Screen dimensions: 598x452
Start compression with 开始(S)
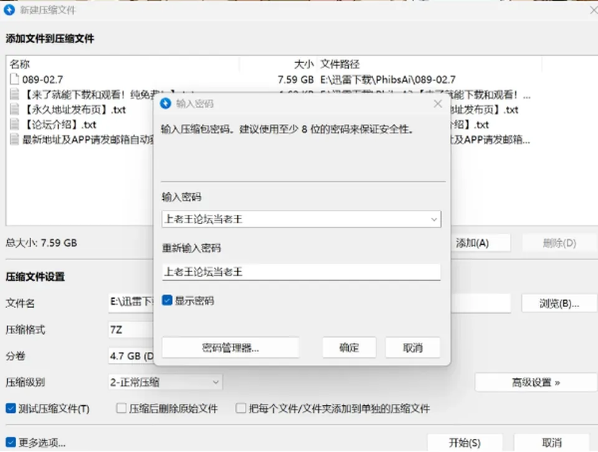pyautogui.click(x=465, y=443)
